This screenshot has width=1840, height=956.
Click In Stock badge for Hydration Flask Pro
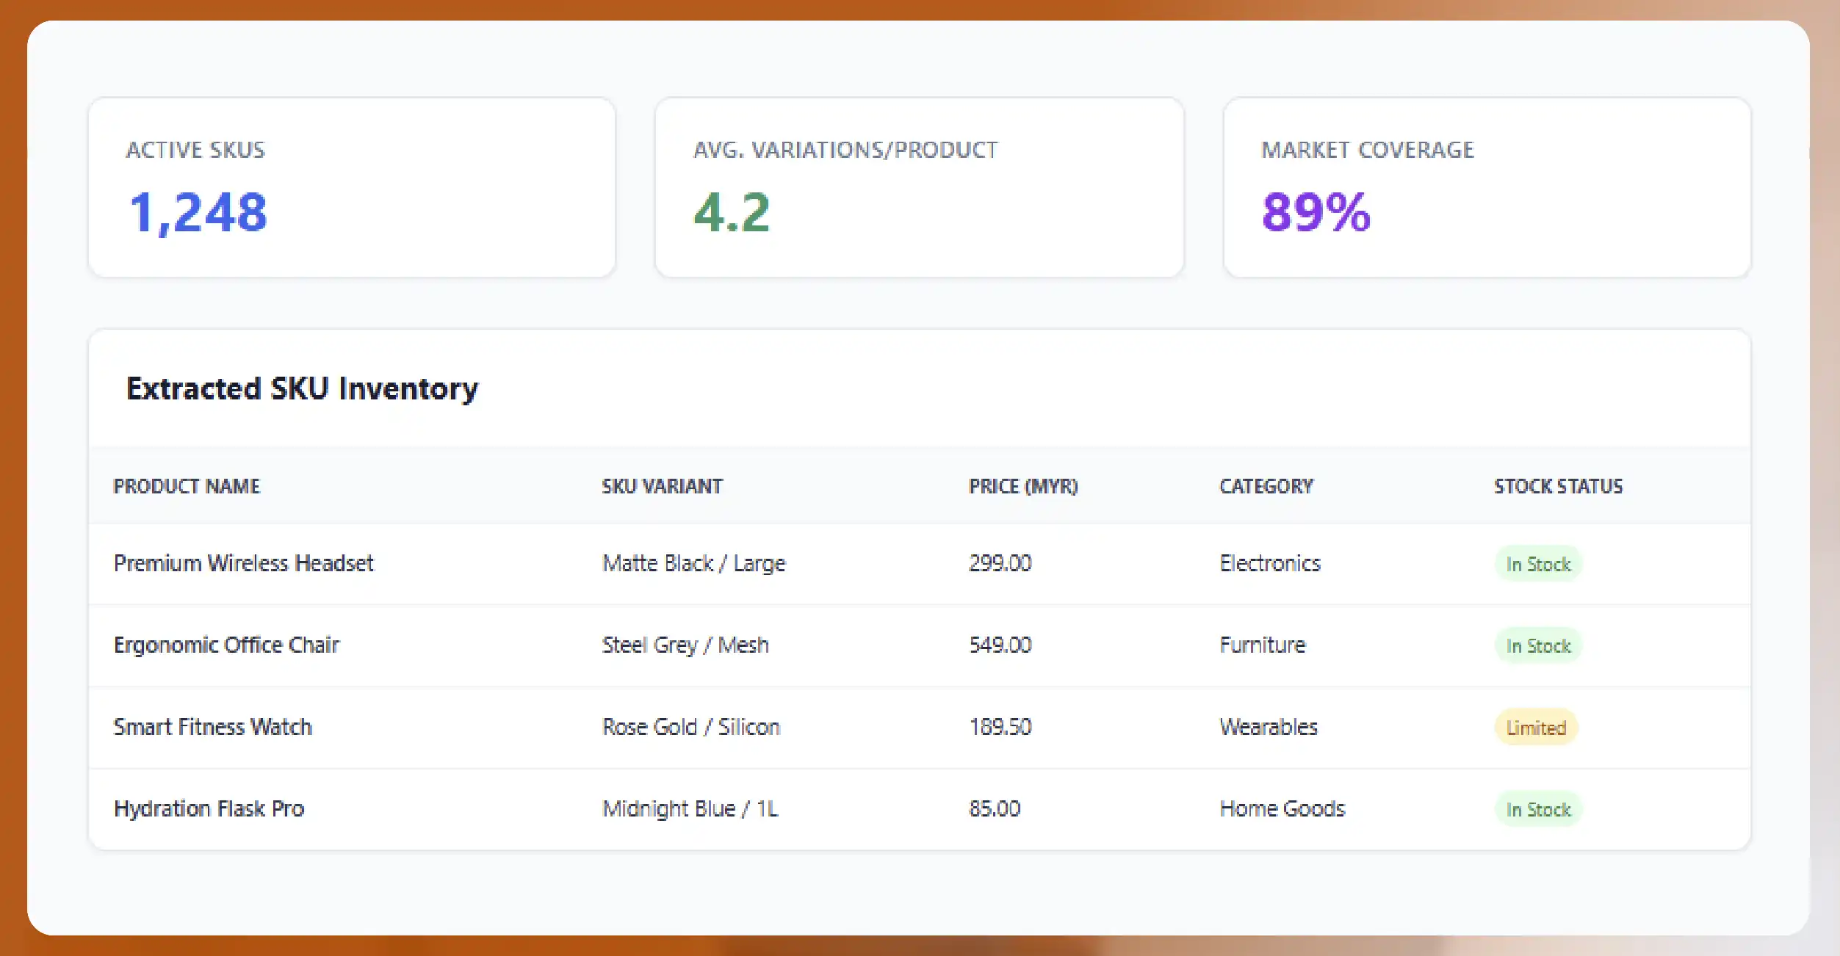1538,809
